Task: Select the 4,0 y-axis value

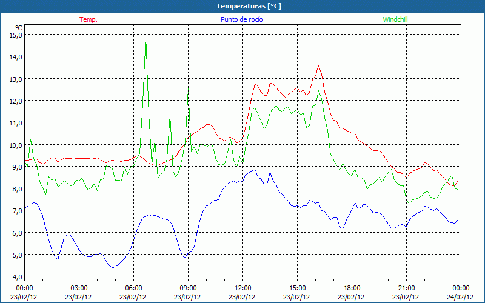Action: 18,277
